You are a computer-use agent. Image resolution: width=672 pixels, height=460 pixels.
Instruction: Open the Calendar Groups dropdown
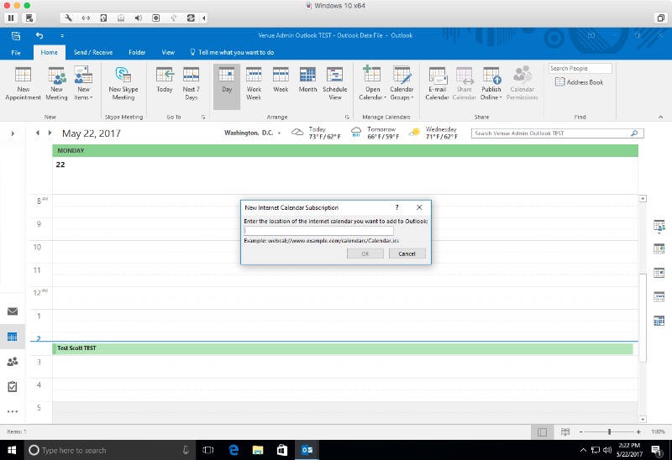(x=402, y=84)
